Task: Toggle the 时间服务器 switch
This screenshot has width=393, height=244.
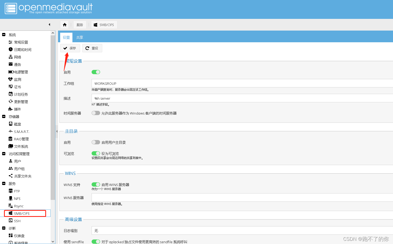Action: pos(96,113)
